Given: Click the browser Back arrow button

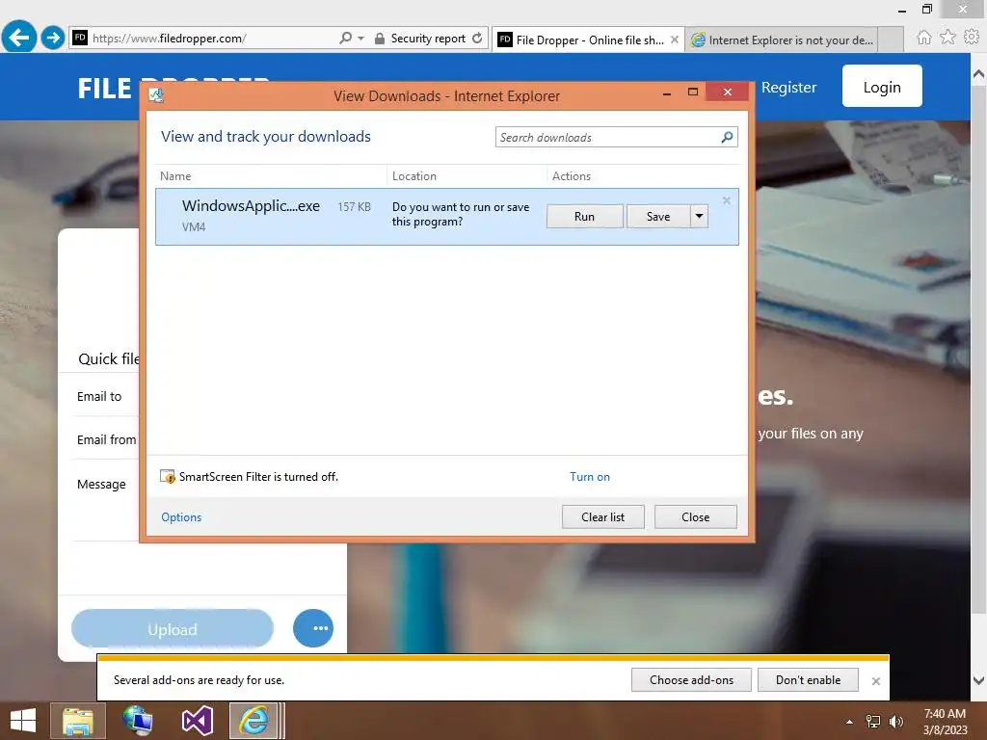Looking at the screenshot, I should click(19, 38).
